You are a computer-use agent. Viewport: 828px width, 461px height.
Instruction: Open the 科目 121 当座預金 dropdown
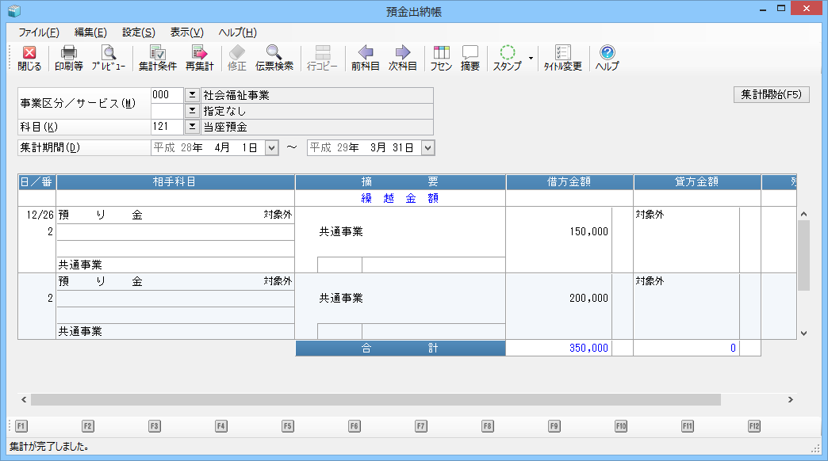192,127
